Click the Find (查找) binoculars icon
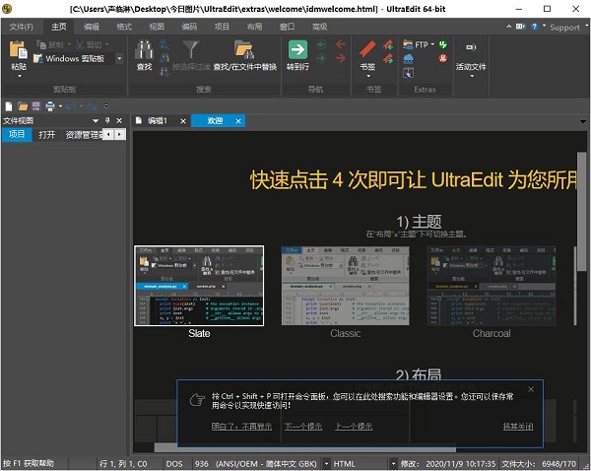591x471 pixels. [144, 50]
